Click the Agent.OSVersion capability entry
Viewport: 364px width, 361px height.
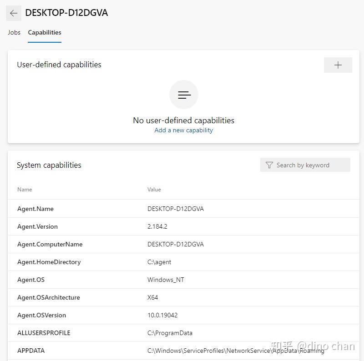point(41,315)
